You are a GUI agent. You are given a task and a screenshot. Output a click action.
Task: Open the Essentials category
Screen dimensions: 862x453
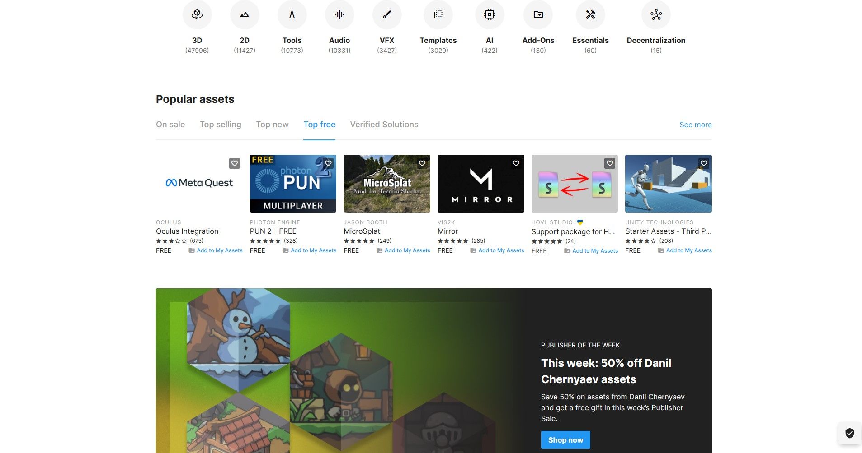[590, 14]
